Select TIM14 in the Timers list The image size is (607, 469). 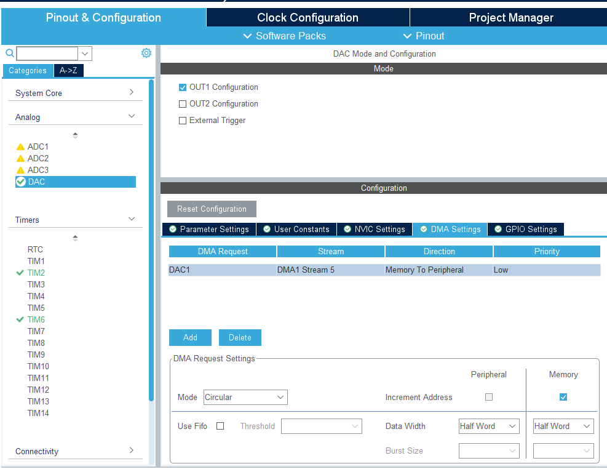tap(38, 413)
